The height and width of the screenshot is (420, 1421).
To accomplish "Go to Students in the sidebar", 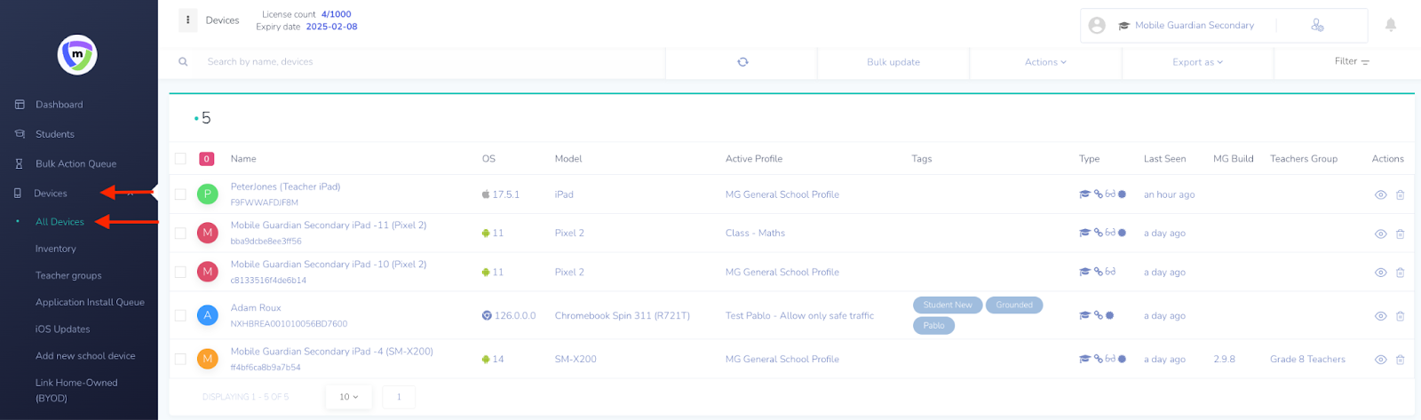I will [54, 134].
